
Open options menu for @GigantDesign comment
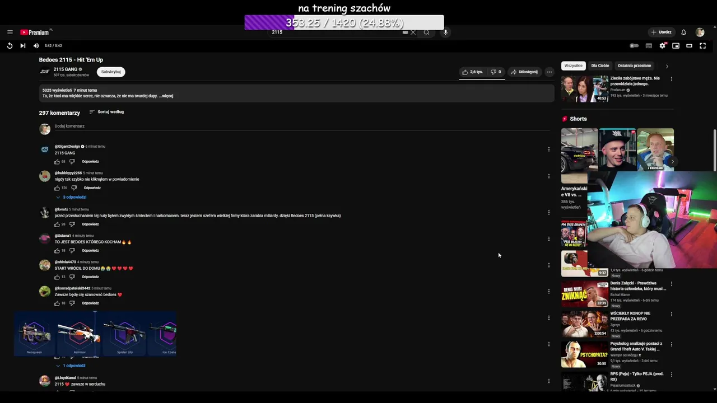[549, 149]
